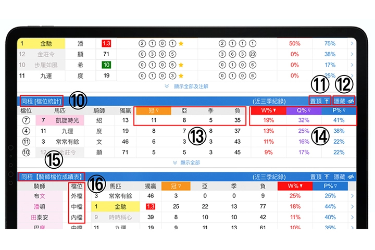Open 同程 [檔位統計] section title

[x=42, y=101]
